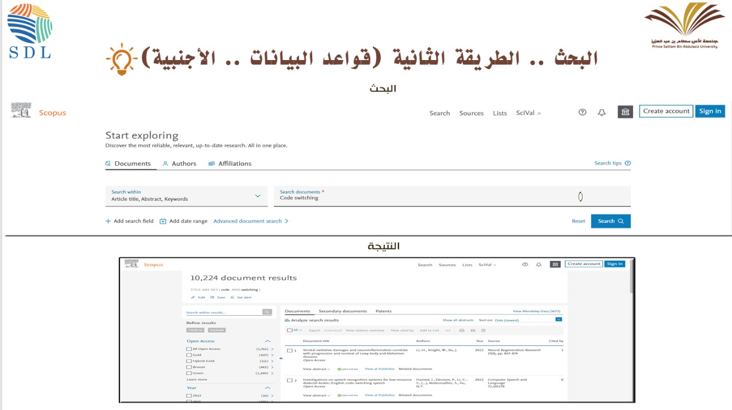
Task: Select the checkbox for result number 1
Action: pos(289,351)
